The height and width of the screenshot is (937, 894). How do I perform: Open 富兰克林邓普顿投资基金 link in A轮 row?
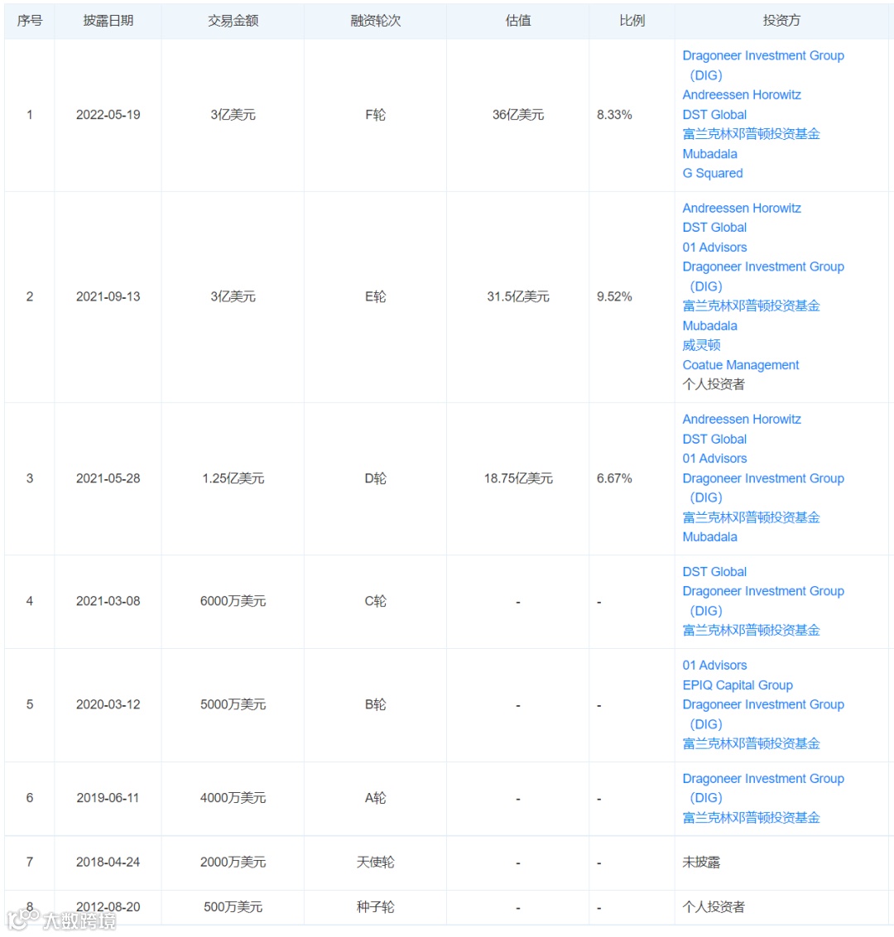(x=751, y=818)
